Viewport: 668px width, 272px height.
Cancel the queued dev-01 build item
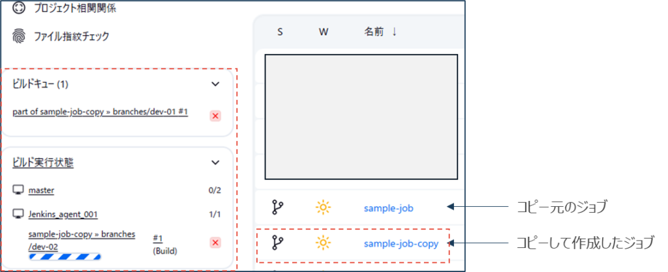(x=215, y=115)
